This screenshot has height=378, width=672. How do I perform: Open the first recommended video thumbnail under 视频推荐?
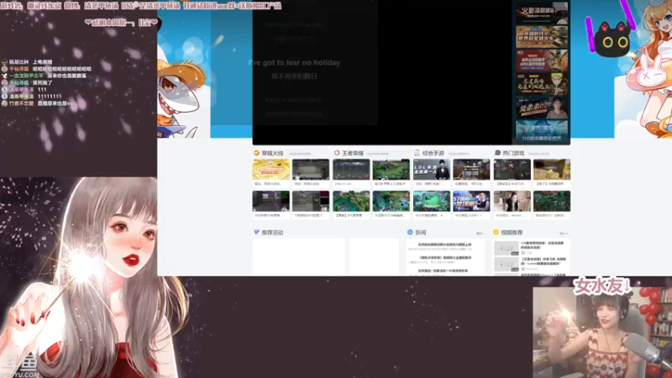(x=507, y=248)
